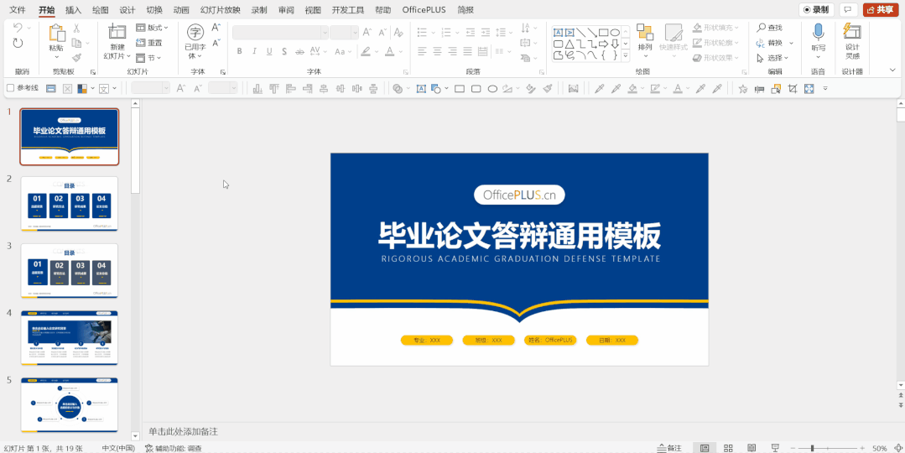Click the strikethrough text icon
The height and width of the screenshot is (453, 905).
(x=299, y=51)
